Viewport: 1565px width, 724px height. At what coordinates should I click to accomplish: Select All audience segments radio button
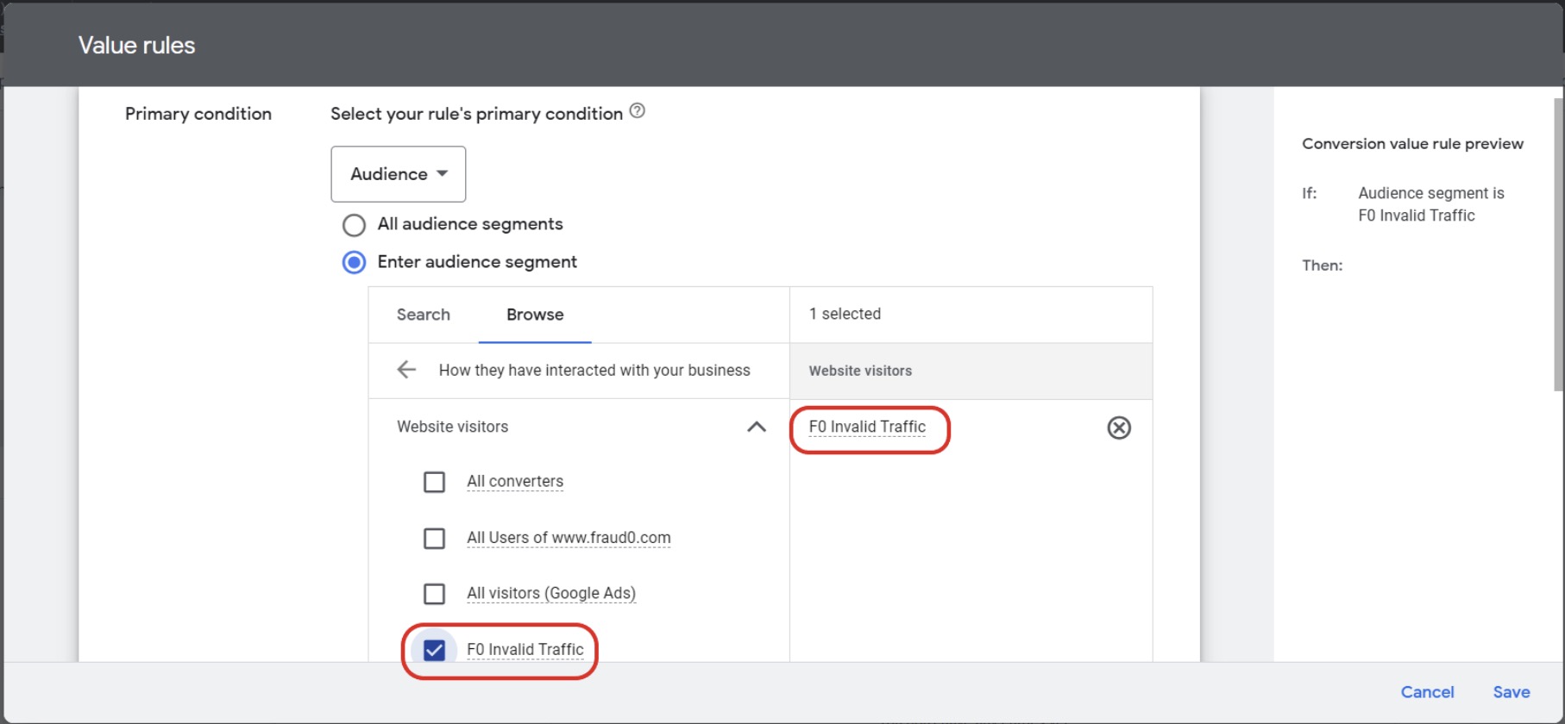pos(354,225)
